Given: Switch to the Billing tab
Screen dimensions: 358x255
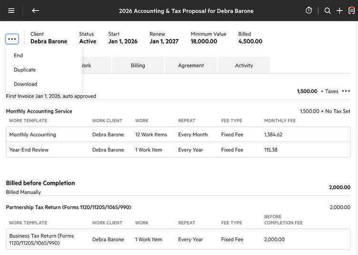Looking at the screenshot, I should click(138, 65).
